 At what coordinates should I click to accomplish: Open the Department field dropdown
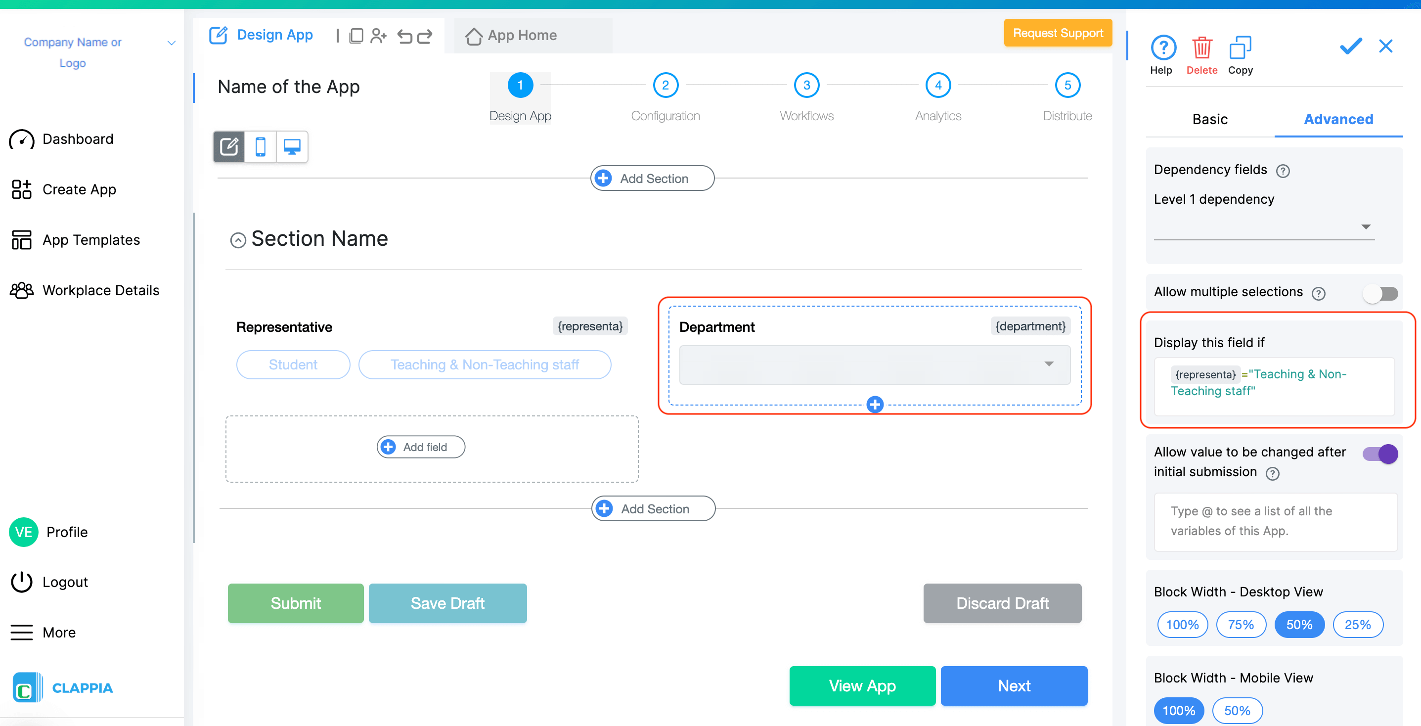click(874, 364)
